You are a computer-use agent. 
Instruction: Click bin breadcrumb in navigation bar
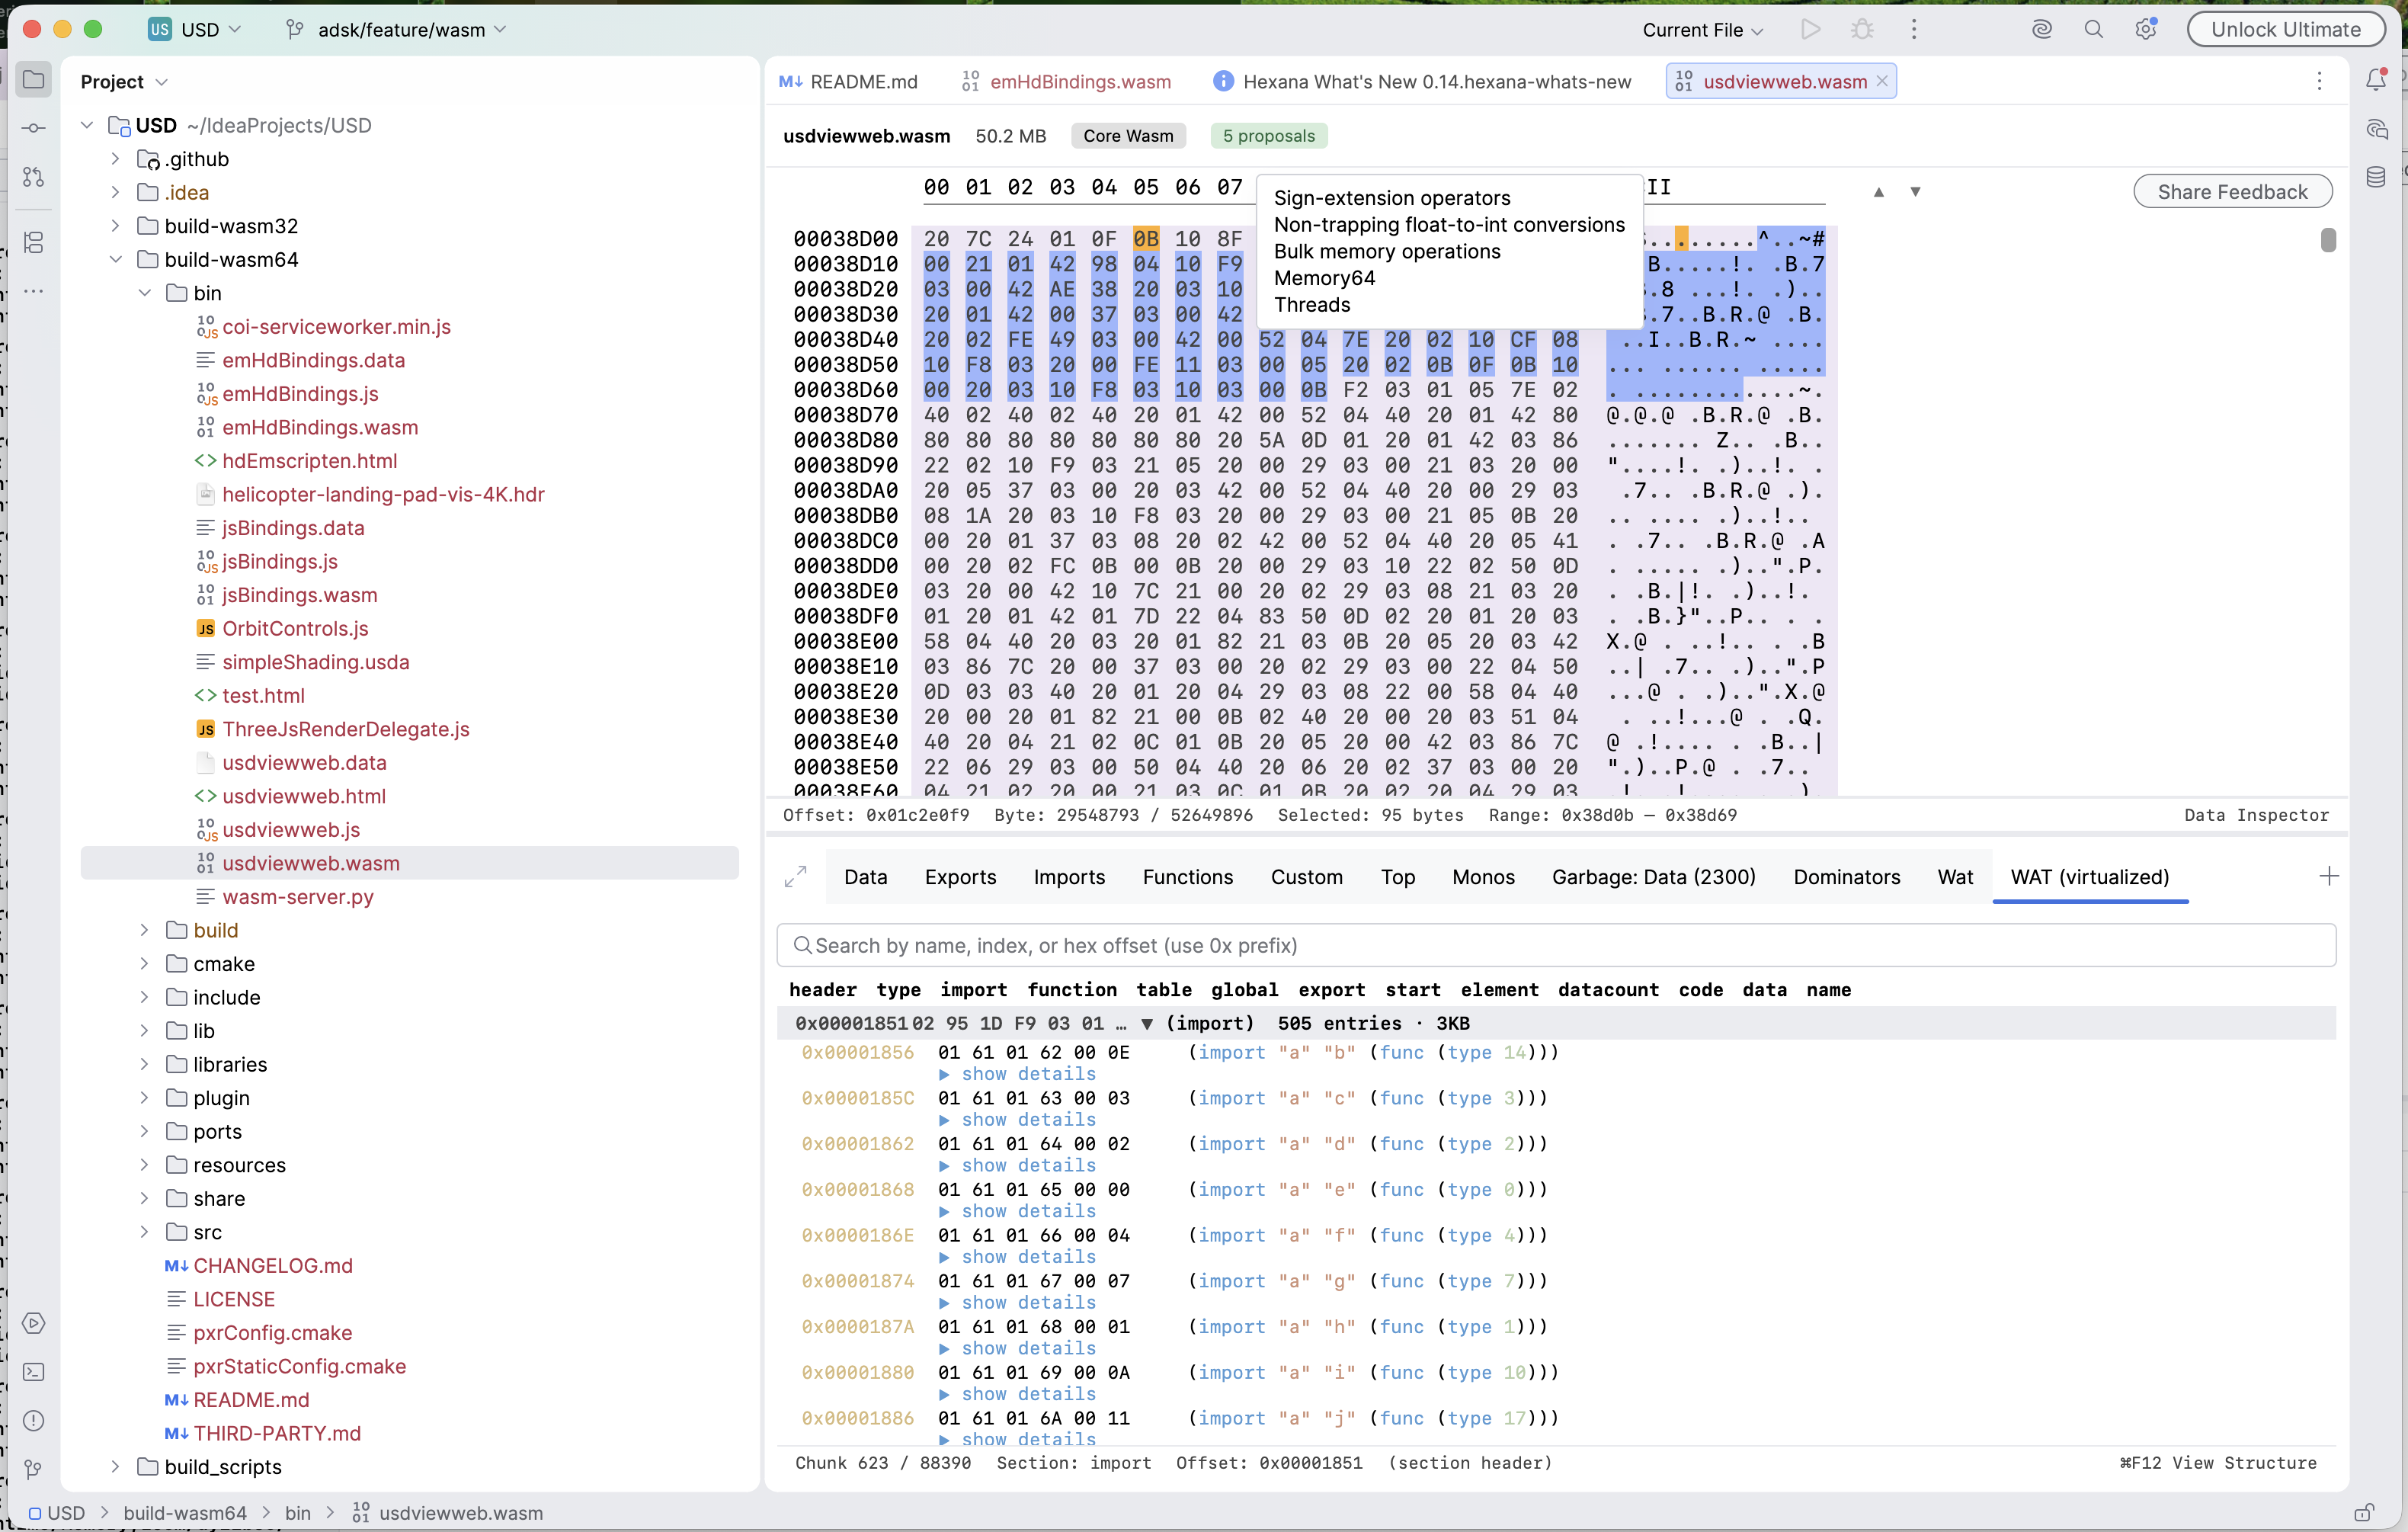tap(298, 1512)
